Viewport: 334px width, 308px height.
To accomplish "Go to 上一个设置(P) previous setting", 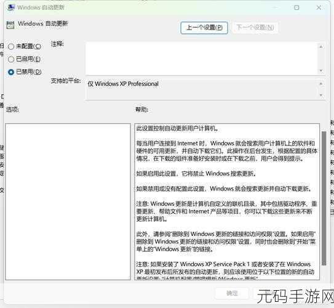I will (204, 28).
